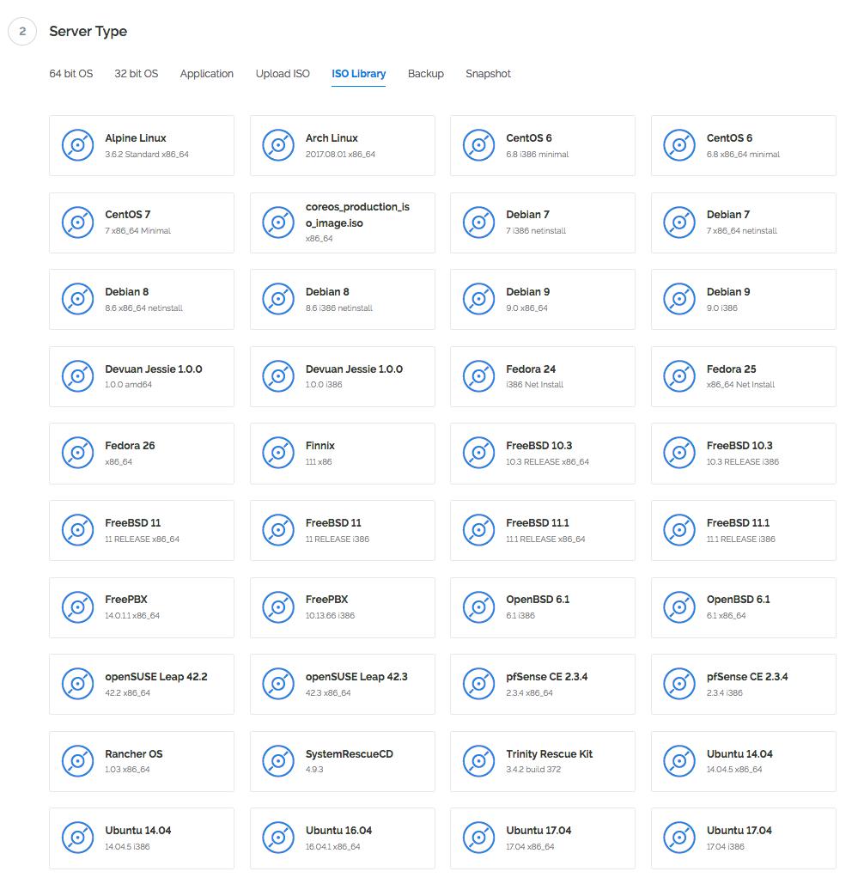Open the Backup tab
This screenshot has height=896, width=864.
click(426, 74)
